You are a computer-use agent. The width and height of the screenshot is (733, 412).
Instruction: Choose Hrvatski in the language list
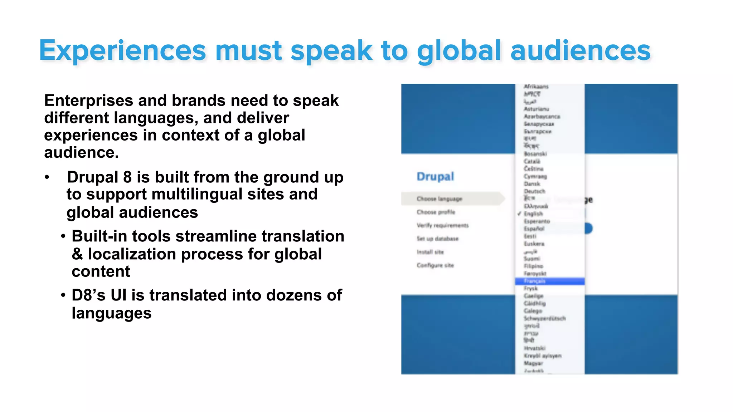(x=535, y=348)
